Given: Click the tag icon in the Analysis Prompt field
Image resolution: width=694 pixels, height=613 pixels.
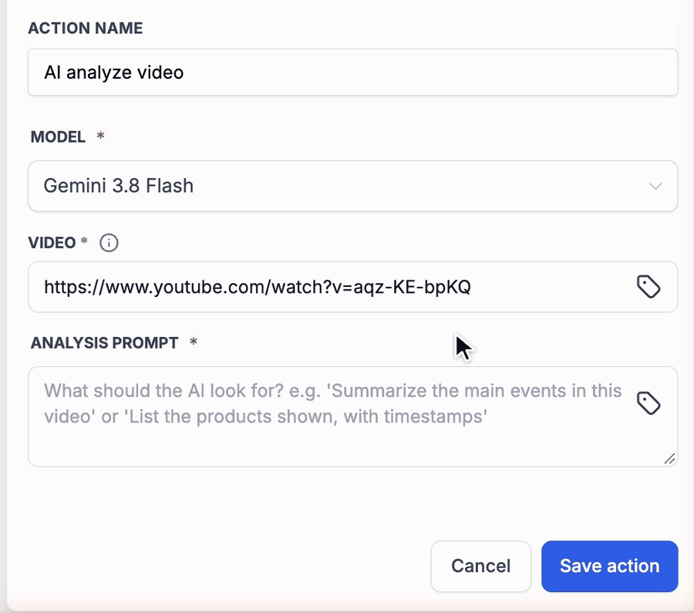Looking at the screenshot, I should (x=649, y=403).
